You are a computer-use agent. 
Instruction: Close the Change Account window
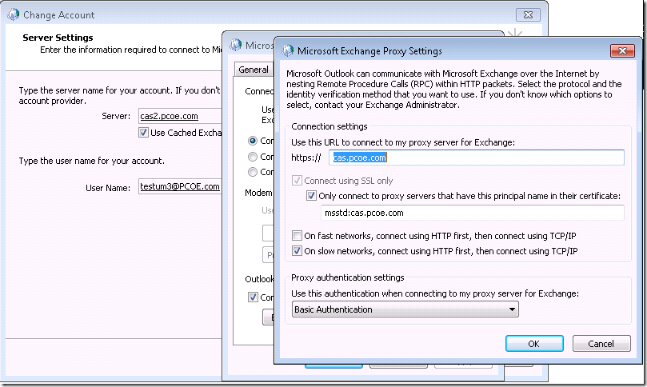(x=528, y=15)
